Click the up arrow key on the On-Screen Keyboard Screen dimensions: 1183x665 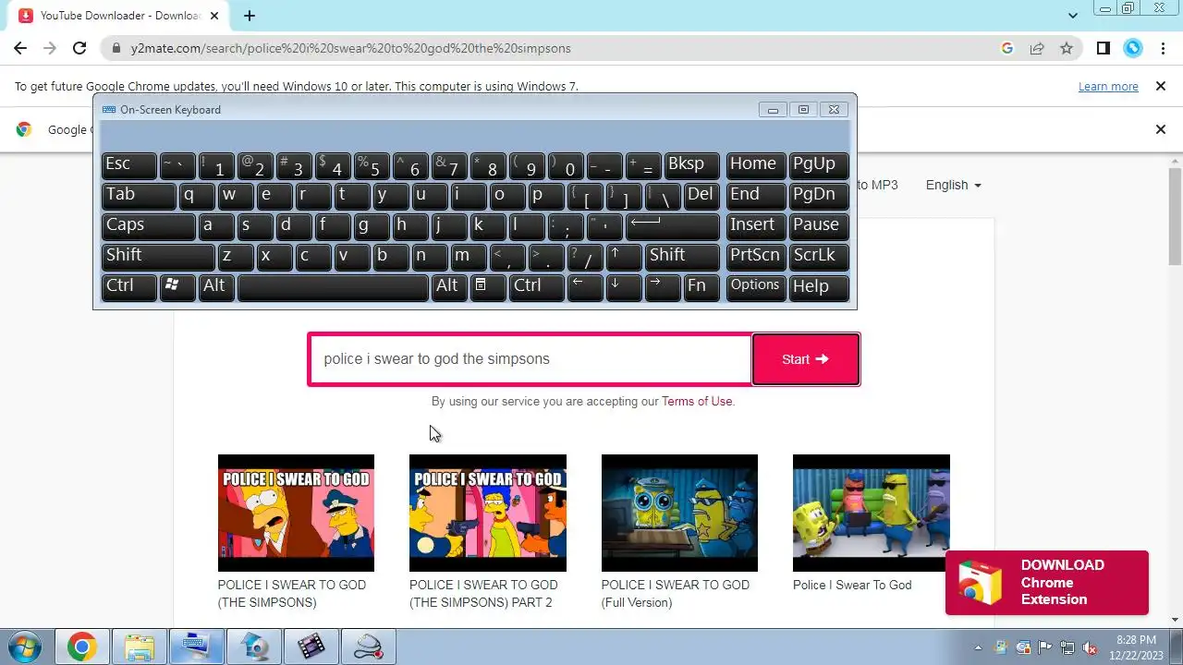coord(624,257)
